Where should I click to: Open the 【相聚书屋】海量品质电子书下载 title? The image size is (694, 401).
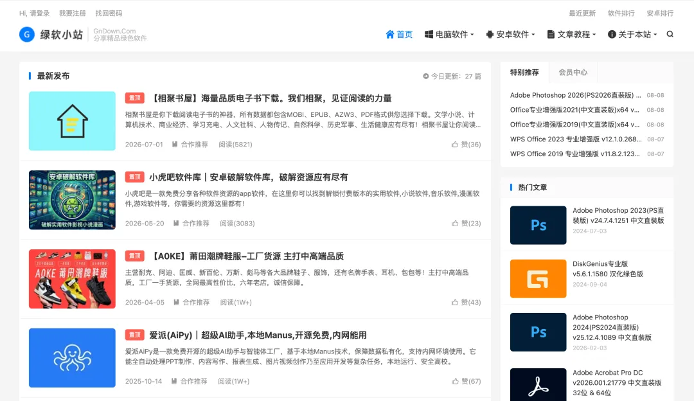[271, 98]
